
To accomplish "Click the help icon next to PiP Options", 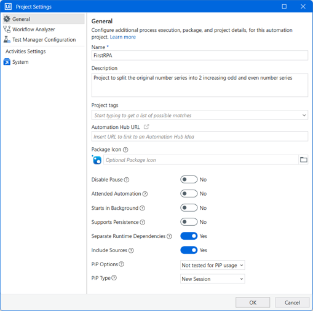I will 121,264.
